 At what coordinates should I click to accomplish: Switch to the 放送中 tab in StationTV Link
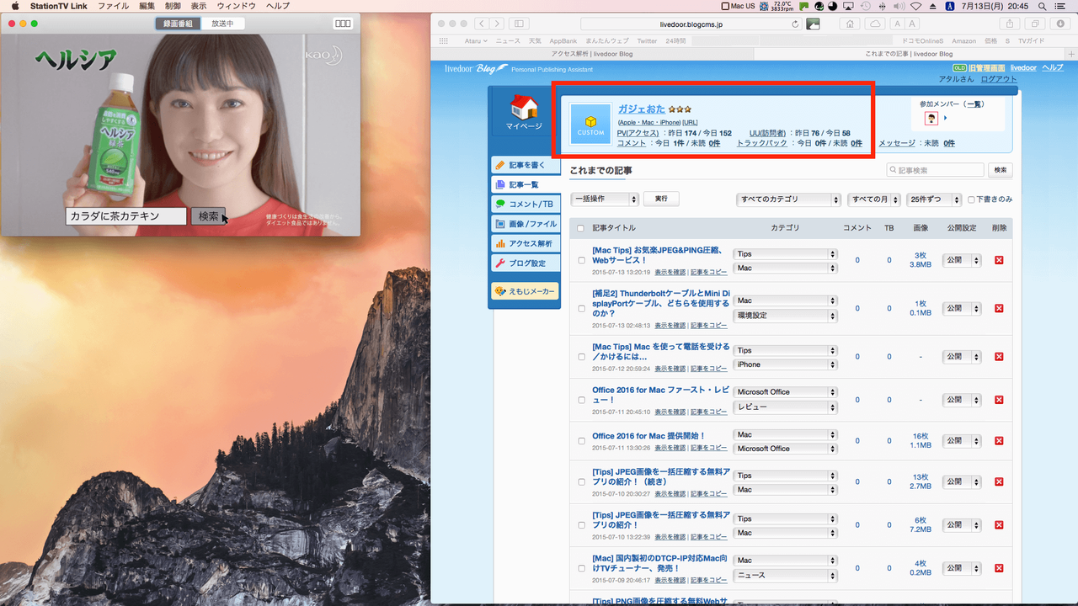pyautogui.click(x=223, y=24)
